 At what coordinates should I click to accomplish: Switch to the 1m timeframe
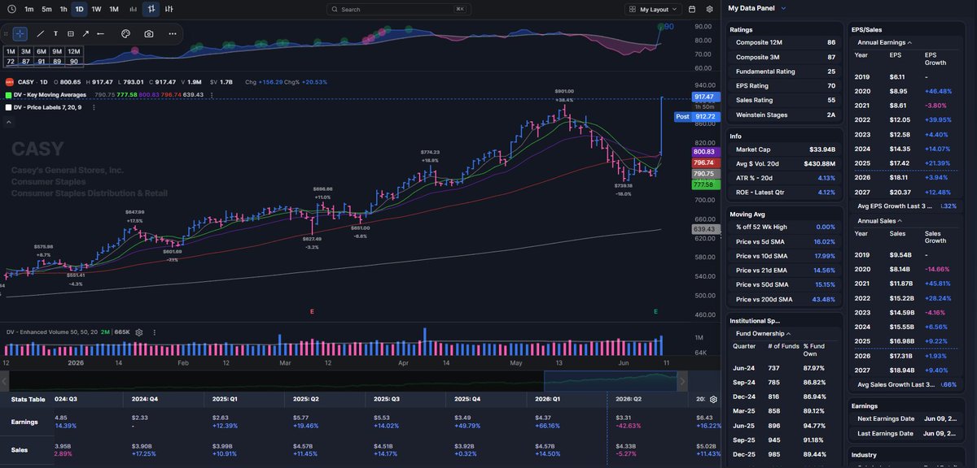tap(29, 9)
